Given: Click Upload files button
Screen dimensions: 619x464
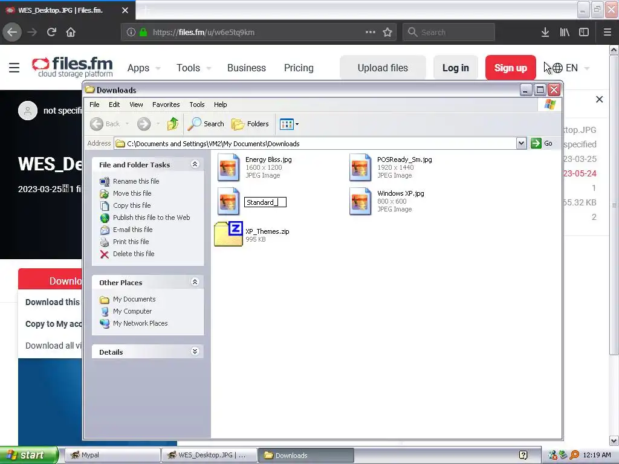Looking at the screenshot, I should coord(383,68).
